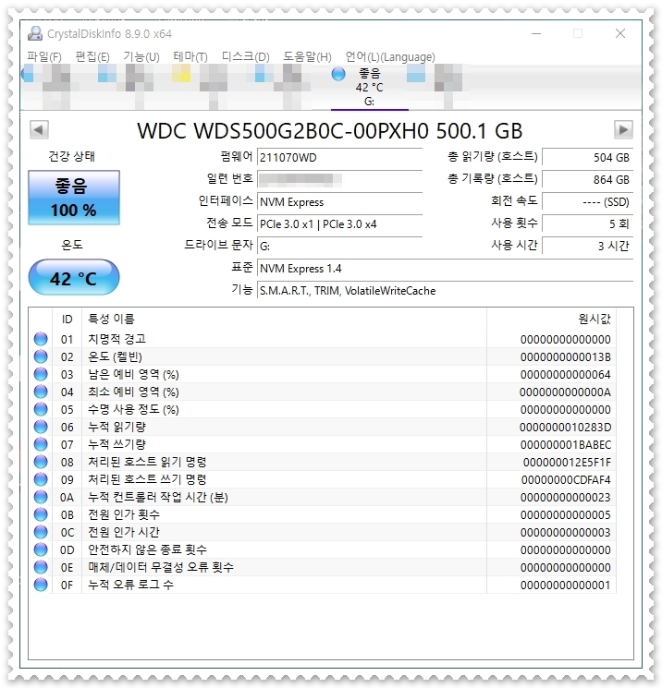Click the 치명적 경고 attribute name
Viewport: 662px width, 688px height.
[116, 339]
